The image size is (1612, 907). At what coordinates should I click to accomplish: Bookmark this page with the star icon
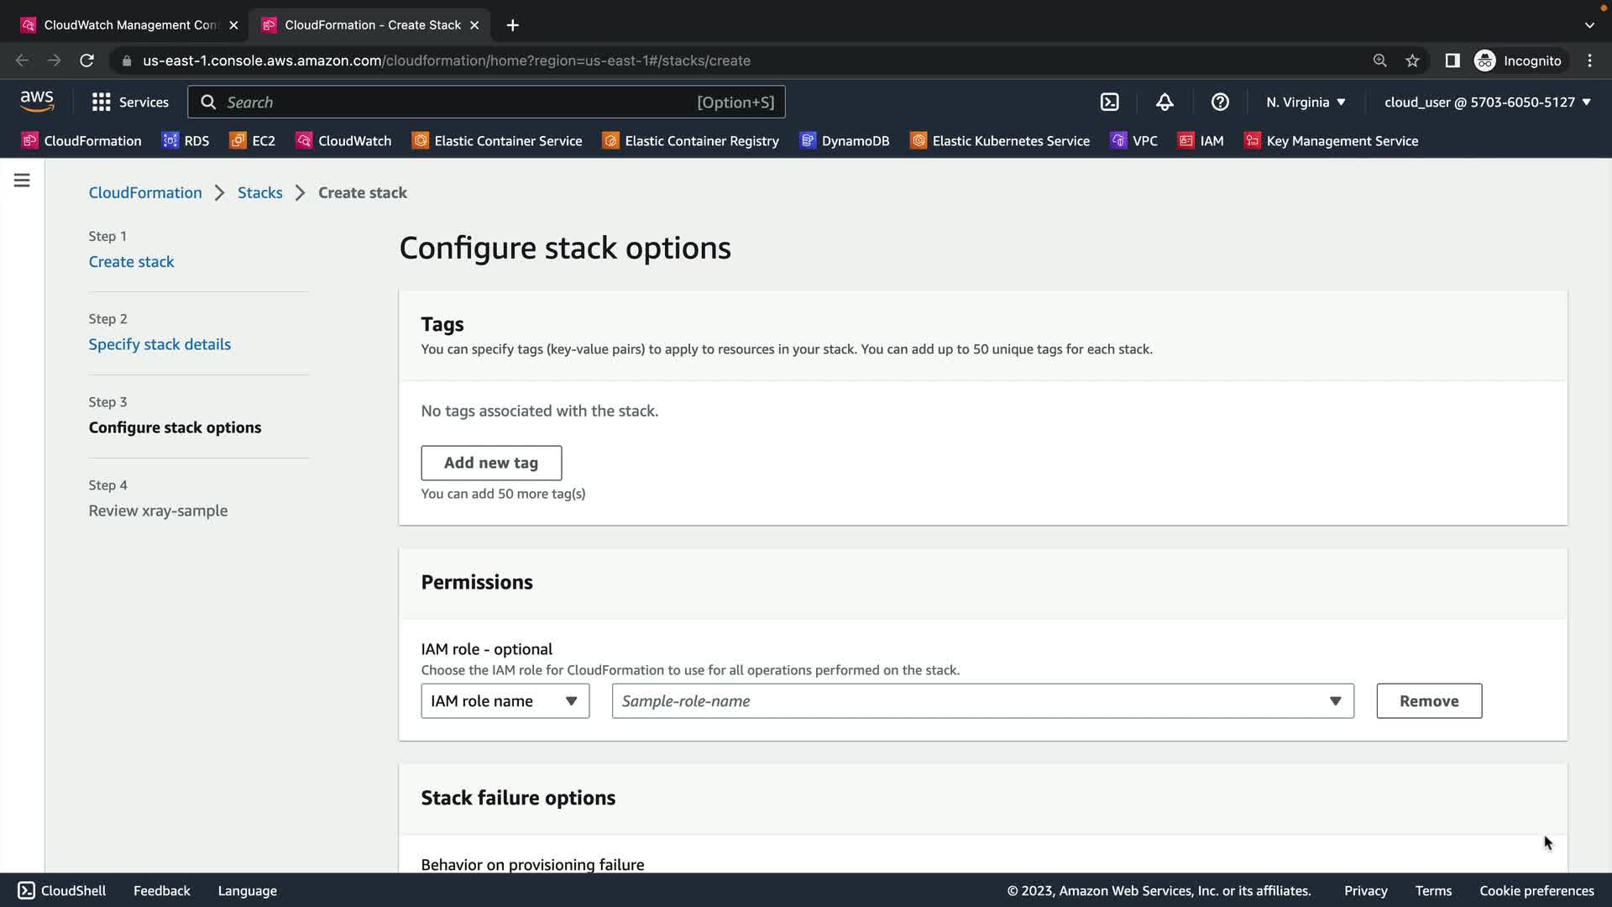[1412, 60]
